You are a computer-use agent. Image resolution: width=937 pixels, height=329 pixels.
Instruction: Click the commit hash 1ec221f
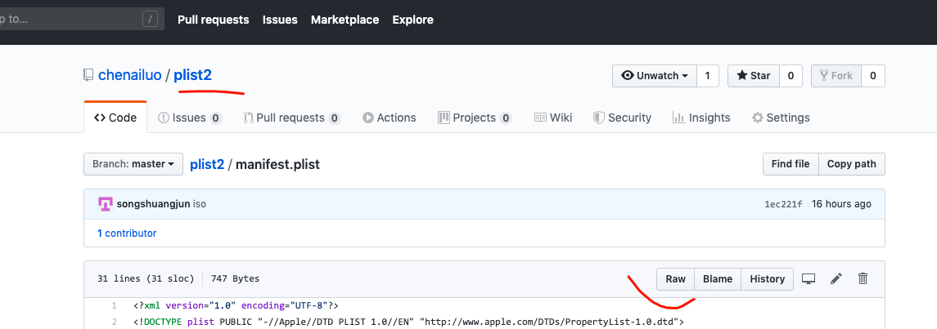(783, 204)
